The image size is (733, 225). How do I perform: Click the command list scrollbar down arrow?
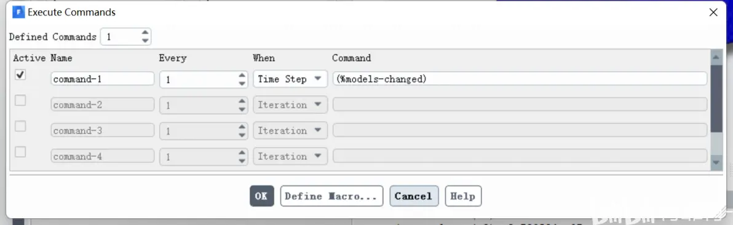[716, 162]
